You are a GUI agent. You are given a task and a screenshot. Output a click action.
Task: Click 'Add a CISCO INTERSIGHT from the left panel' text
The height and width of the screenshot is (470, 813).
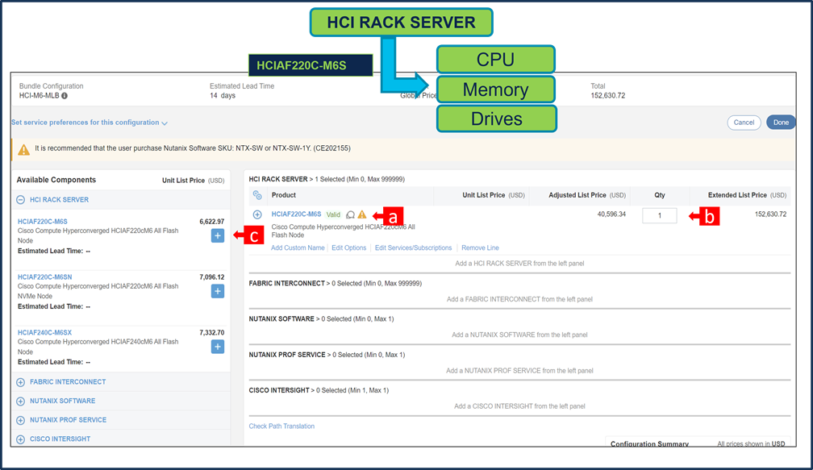(519, 406)
